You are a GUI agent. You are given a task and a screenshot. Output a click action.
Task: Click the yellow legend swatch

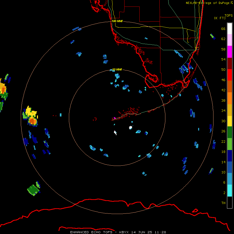[230, 121]
